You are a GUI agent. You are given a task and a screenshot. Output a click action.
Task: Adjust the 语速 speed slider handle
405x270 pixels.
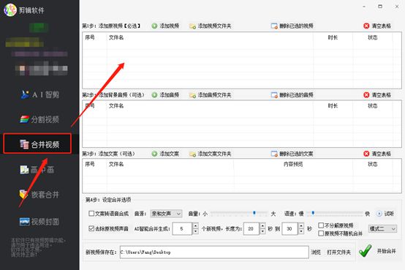313,213
